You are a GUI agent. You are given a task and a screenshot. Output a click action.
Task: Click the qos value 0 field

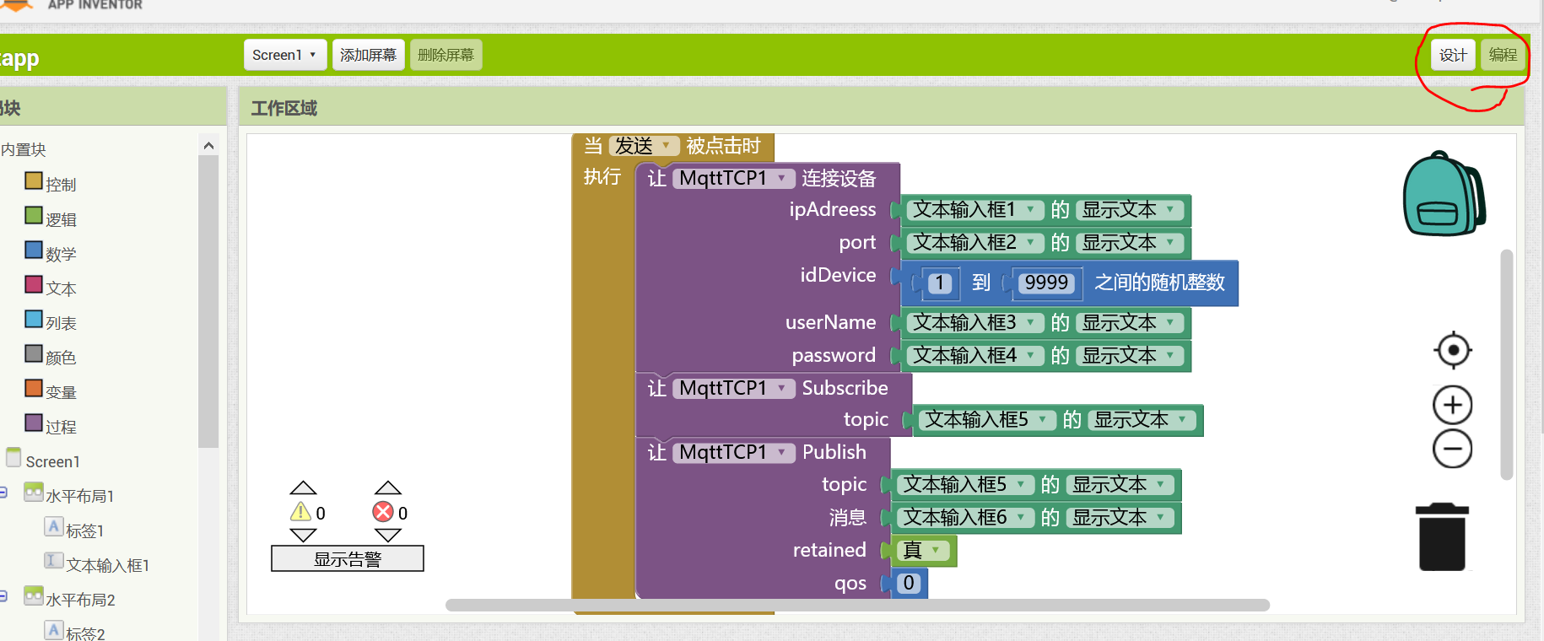tap(909, 583)
